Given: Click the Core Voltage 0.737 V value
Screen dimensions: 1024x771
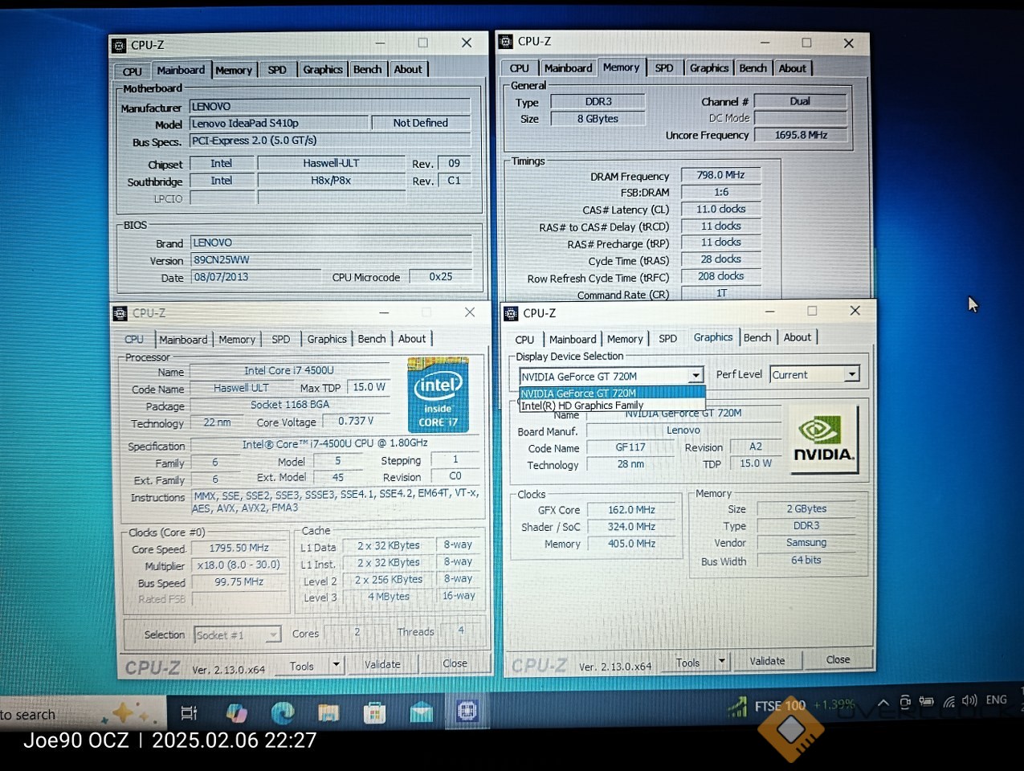Looking at the screenshot, I should [x=355, y=421].
